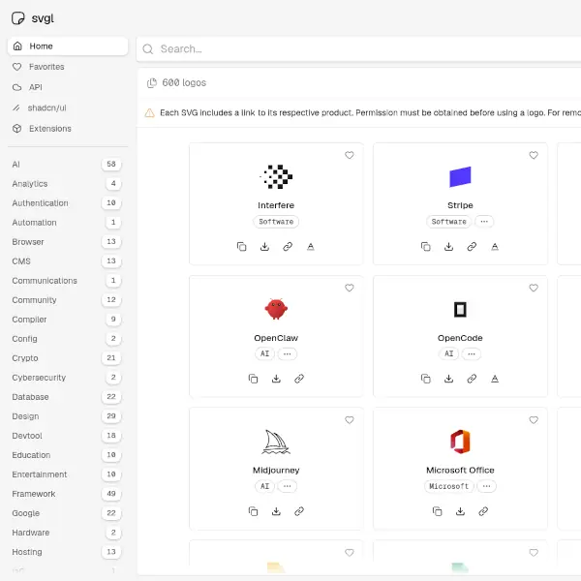Select the Authentication category
This screenshot has width=581, height=581.
67,203
